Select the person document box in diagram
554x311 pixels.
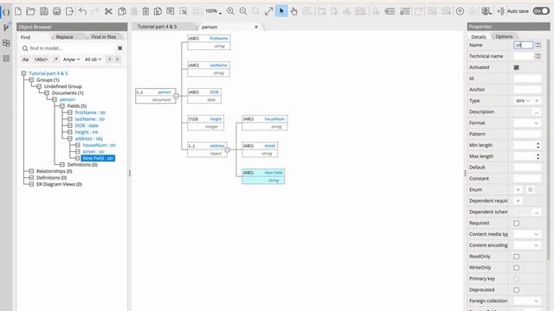coord(156,96)
